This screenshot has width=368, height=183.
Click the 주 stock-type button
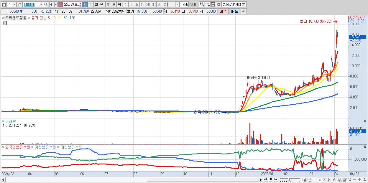10,4
